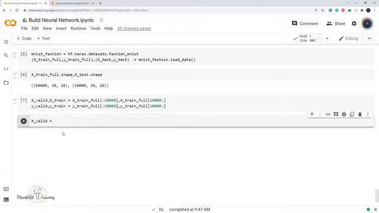379x213 pixels.
Task: Go back with browser back arrow
Action: pos(4,11)
